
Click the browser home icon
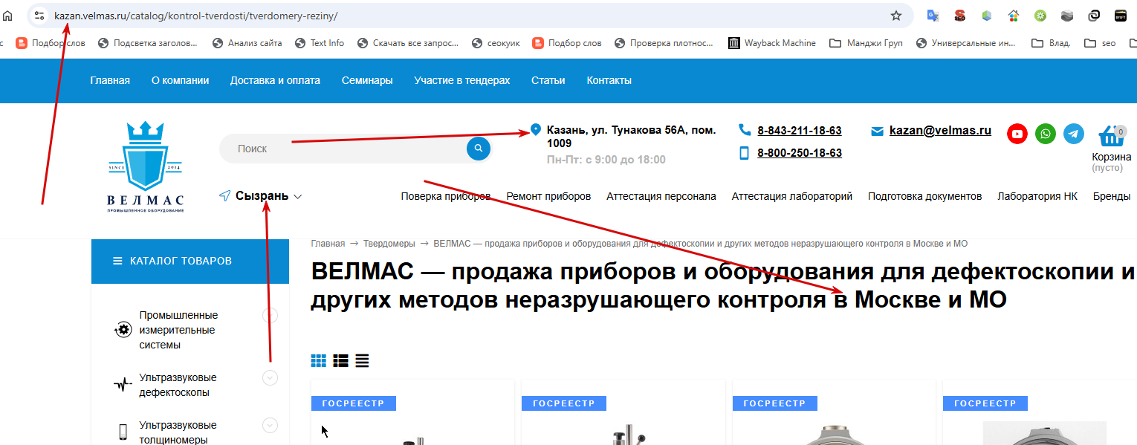[7, 16]
